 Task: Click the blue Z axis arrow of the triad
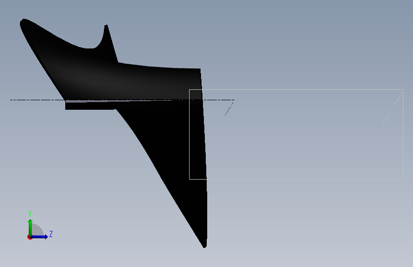click(x=40, y=237)
